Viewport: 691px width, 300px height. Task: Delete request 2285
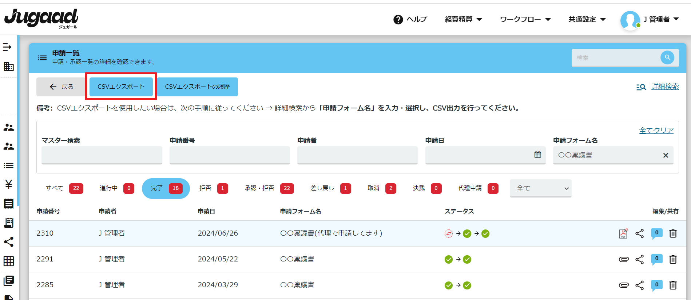click(x=673, y=285)
